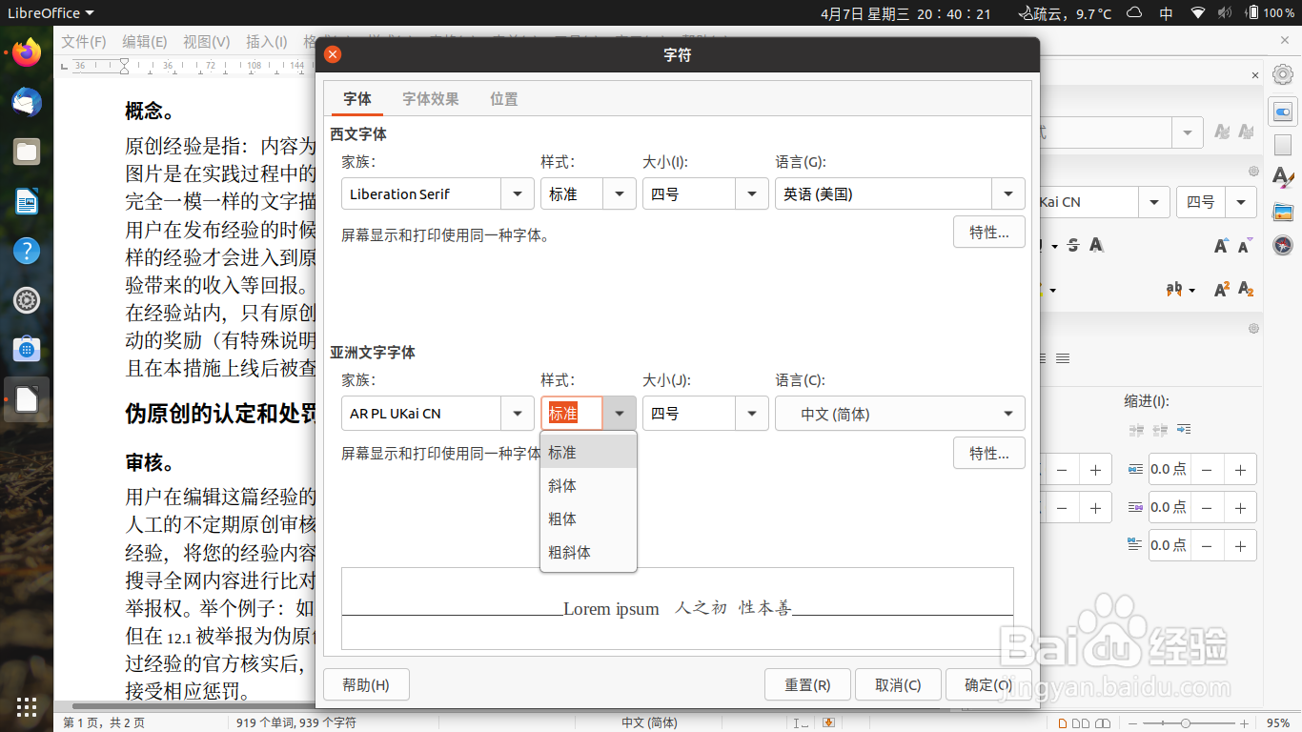Click the 特性 button for Asian fonts
1302x732 pixels.
tap(988, 453)
